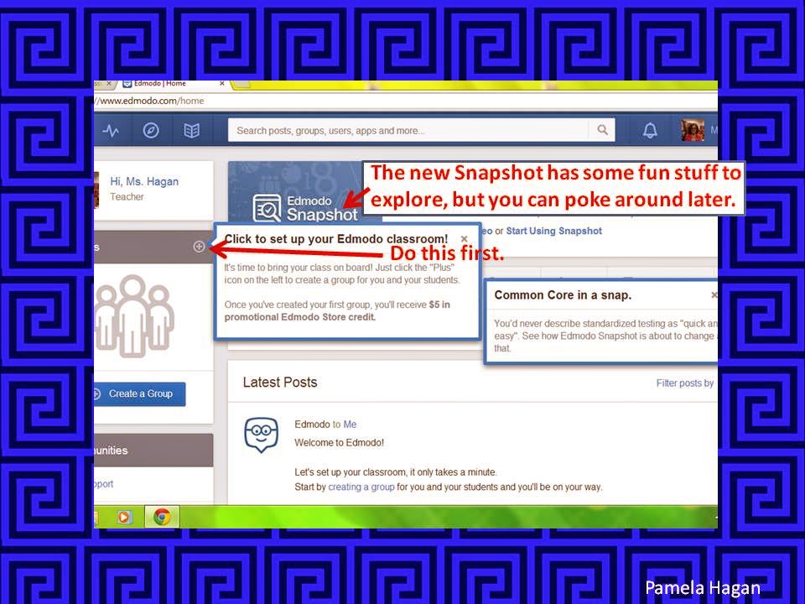Click the browser address bar URL
Viewport: 805px width, 604px height.
[x=149, y=101]
